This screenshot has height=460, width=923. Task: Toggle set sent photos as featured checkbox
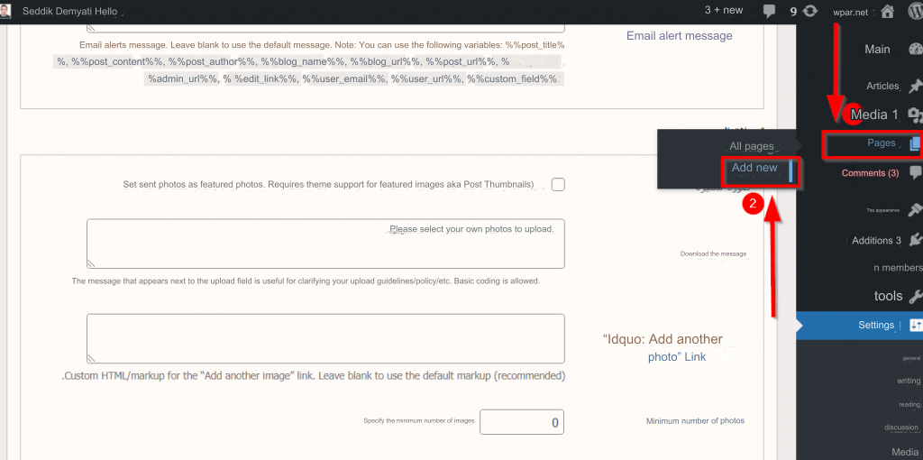[558, 184]
